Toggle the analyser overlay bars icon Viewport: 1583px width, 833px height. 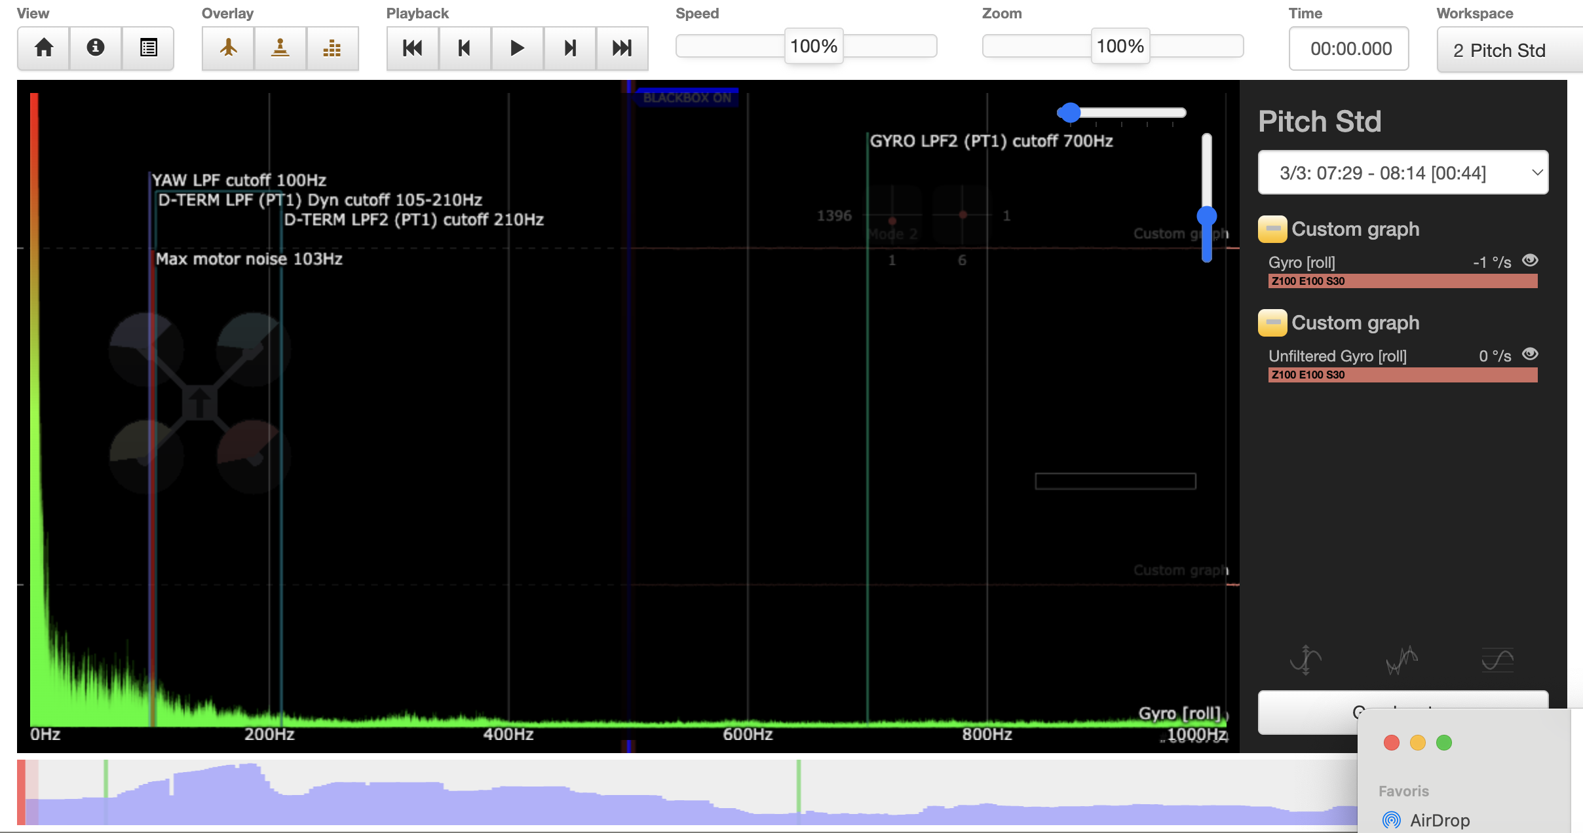pos(332,48)
